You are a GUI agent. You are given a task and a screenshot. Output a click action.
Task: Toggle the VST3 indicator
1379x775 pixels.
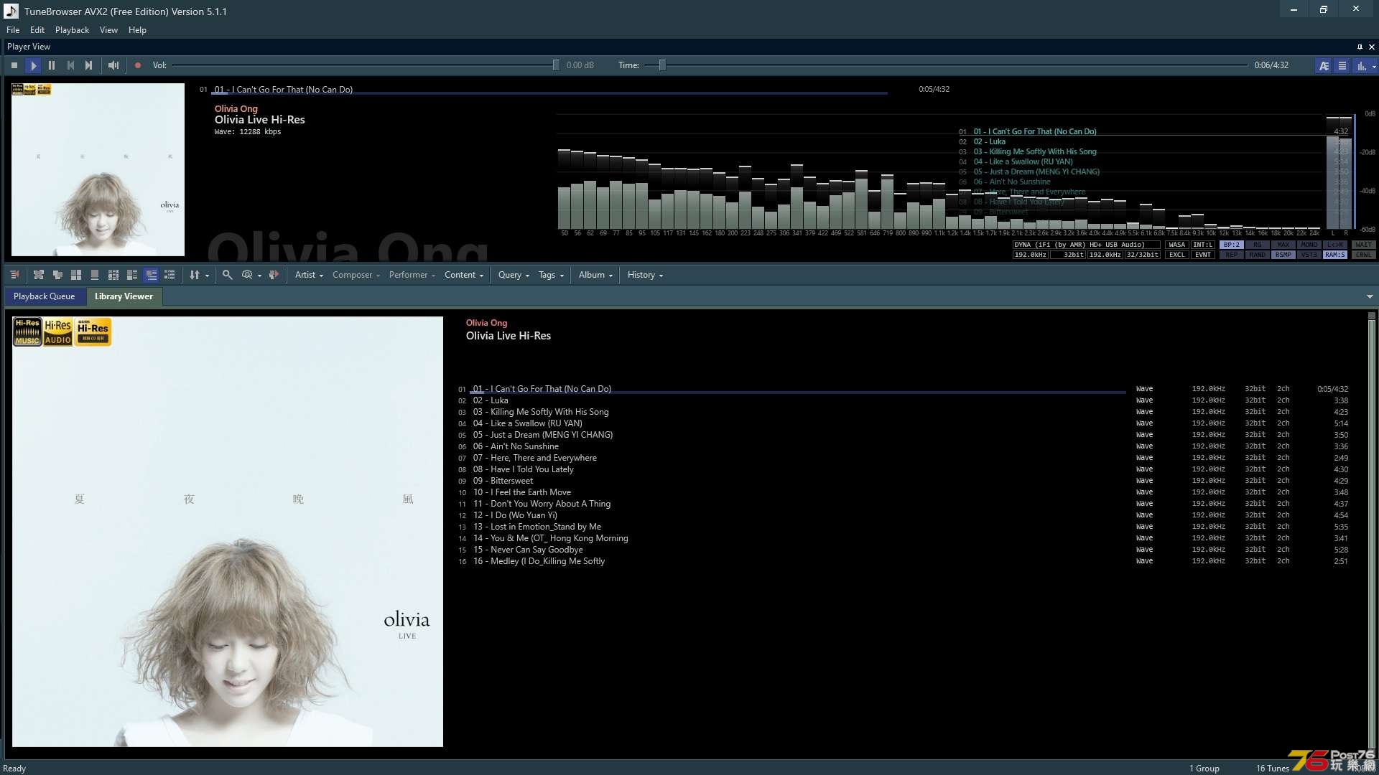[1309, 255]
